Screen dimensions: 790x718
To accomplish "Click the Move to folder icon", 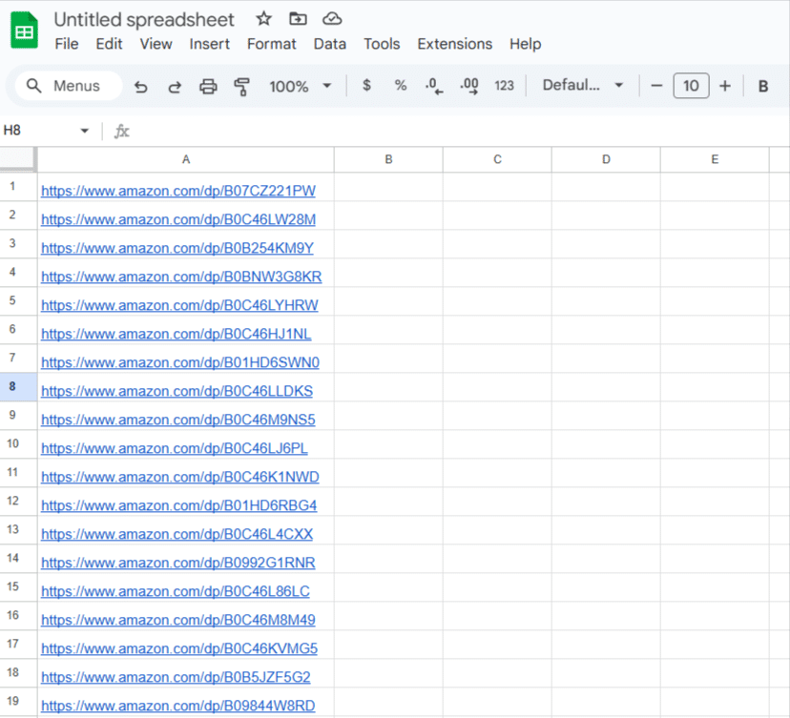I will click(x=298, y=19).
